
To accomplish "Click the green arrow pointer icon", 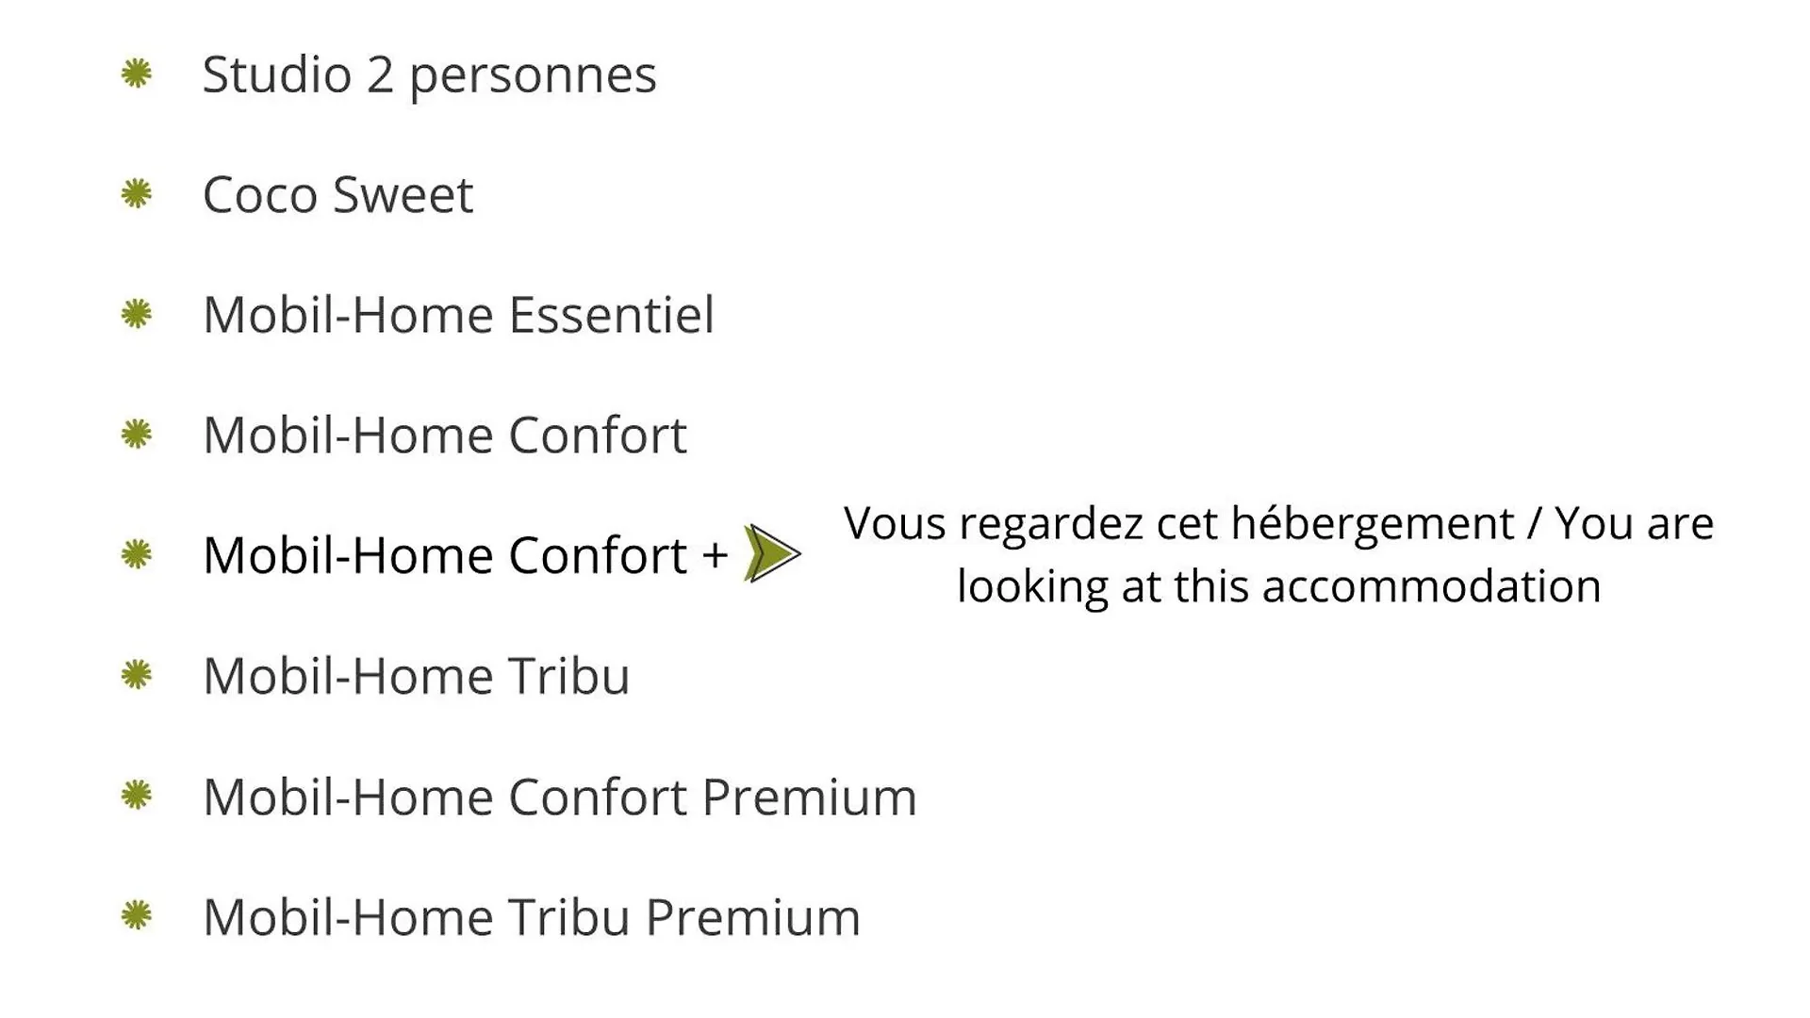I will pos(772,553).
